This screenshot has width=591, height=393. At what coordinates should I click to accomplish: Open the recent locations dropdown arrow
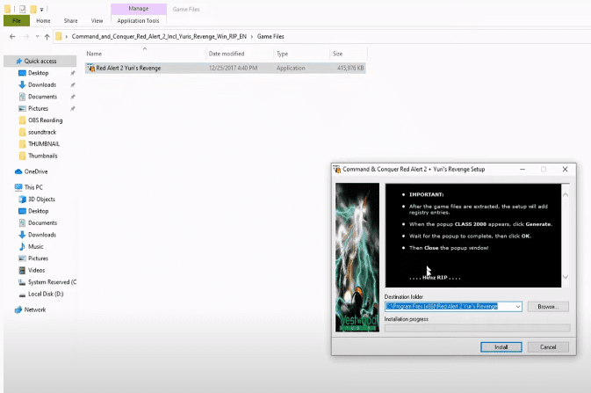click(37, 36)
